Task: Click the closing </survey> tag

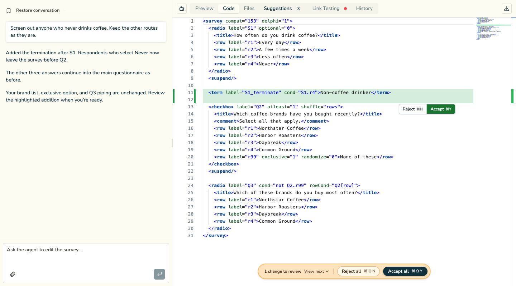Action: click(x=215, y=236)
